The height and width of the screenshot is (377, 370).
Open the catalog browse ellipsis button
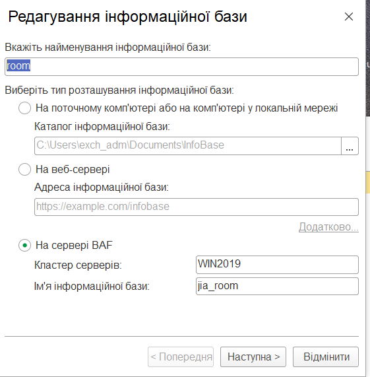pyautogui.click(x=350, y=146)
